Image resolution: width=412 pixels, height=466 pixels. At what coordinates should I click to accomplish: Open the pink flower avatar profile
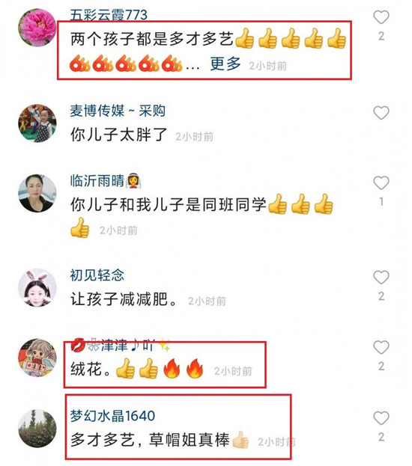37,28
